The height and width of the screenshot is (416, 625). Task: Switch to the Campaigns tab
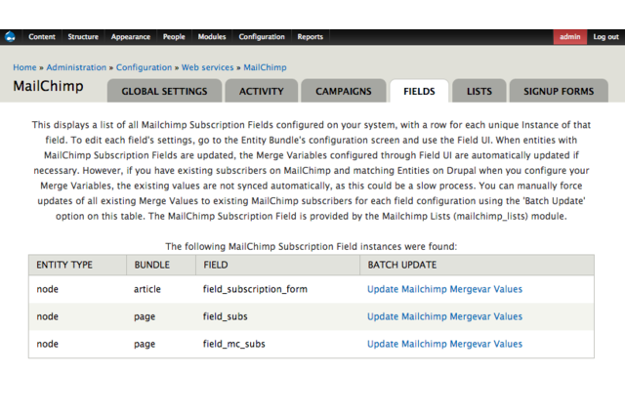[344, 91]
